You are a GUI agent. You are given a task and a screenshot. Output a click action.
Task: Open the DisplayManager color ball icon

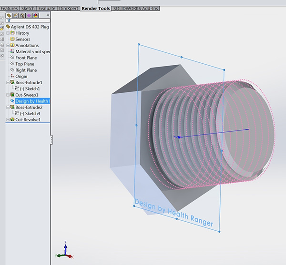36,15
